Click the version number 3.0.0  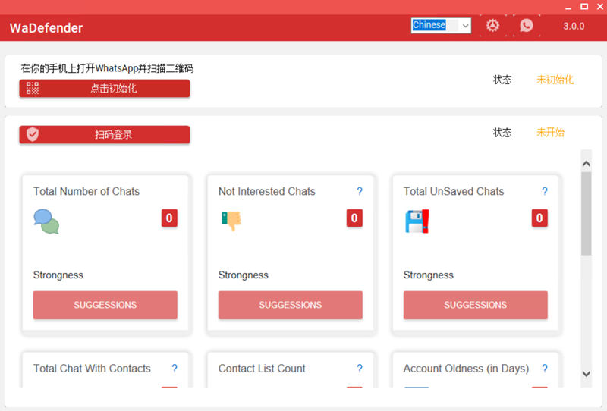(574, 26)
